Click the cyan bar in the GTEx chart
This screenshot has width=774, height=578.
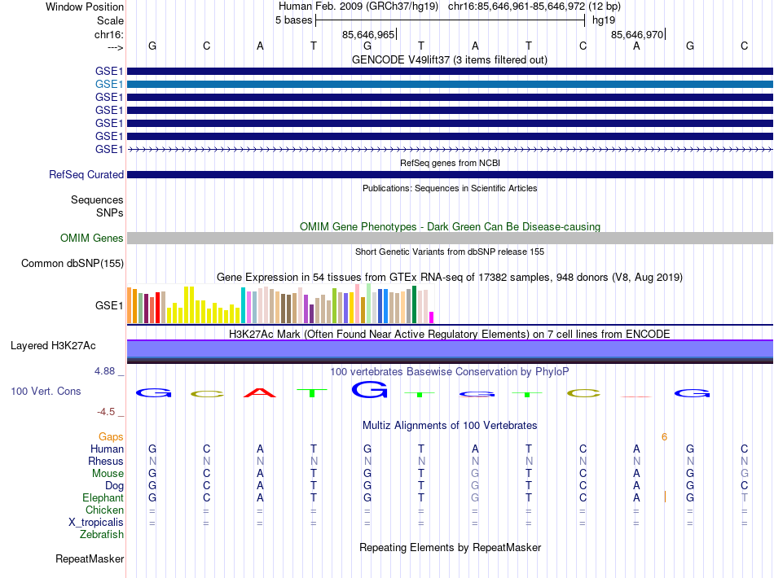click(x=244, y=305)
